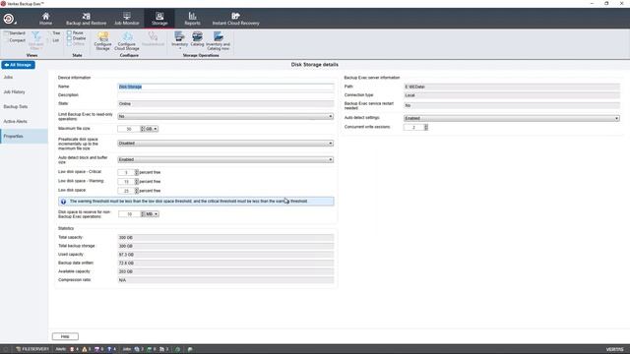Open the Preallocate disk space dropdown

225,144
